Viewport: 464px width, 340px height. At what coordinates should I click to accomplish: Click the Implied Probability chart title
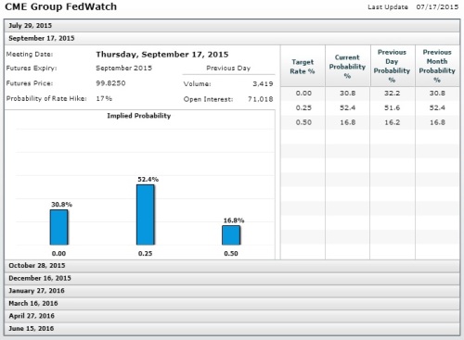pyautogui.click(x=139, y=116)
